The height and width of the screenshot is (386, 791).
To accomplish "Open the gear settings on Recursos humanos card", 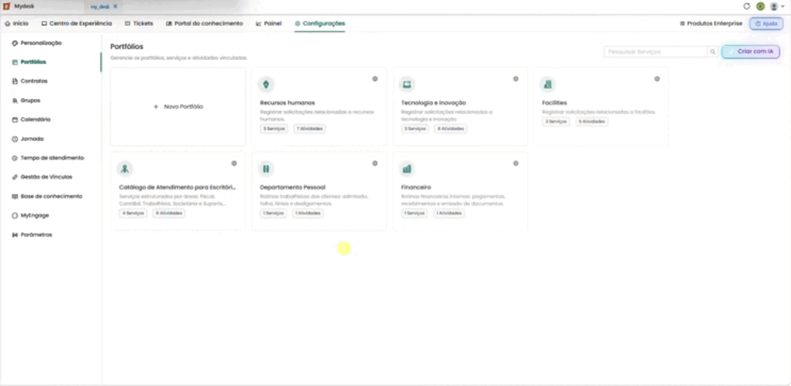I will click(375, 79).
